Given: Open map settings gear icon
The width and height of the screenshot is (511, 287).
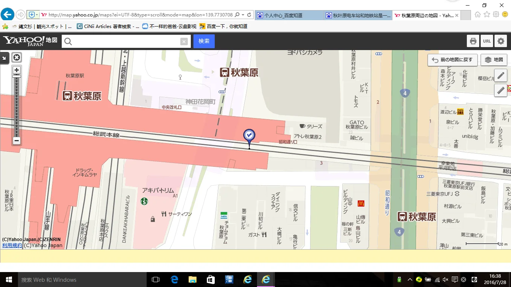Looking at the screenshot, I should coord(501,41).
